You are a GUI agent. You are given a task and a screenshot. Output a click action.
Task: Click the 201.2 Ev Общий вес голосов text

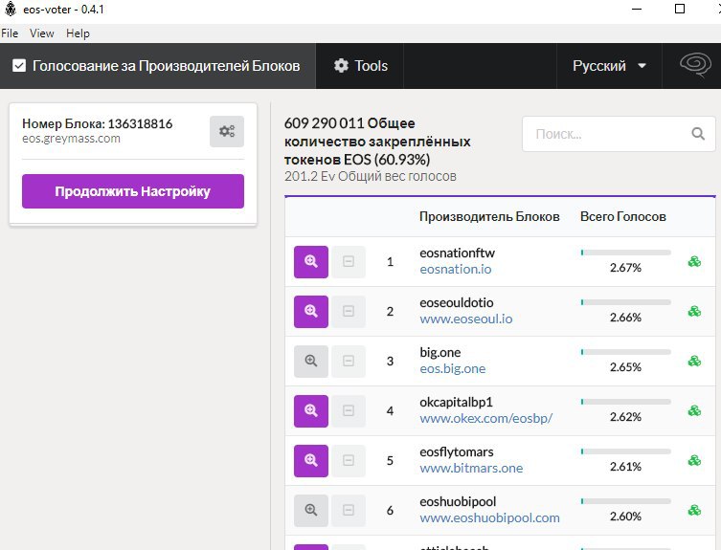pos(371,176)
